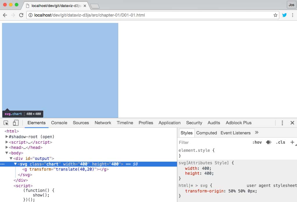Open the Sources tab
Viewport: 297px width, 202px height.
click(x=81, y=123)
